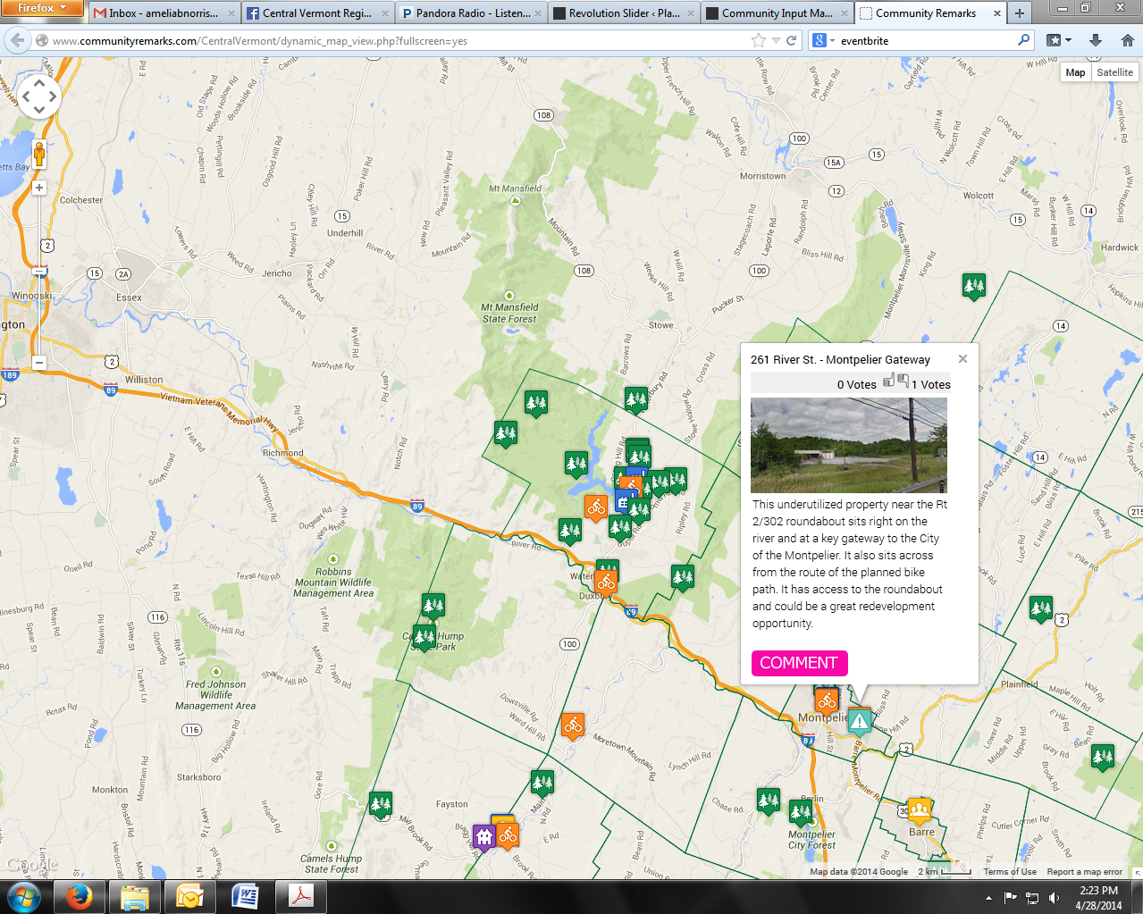Image resolution: width=1143 pixels, height=914 pixels.
Task: Click the map zoom in plus button
Action: coord(39,188)
